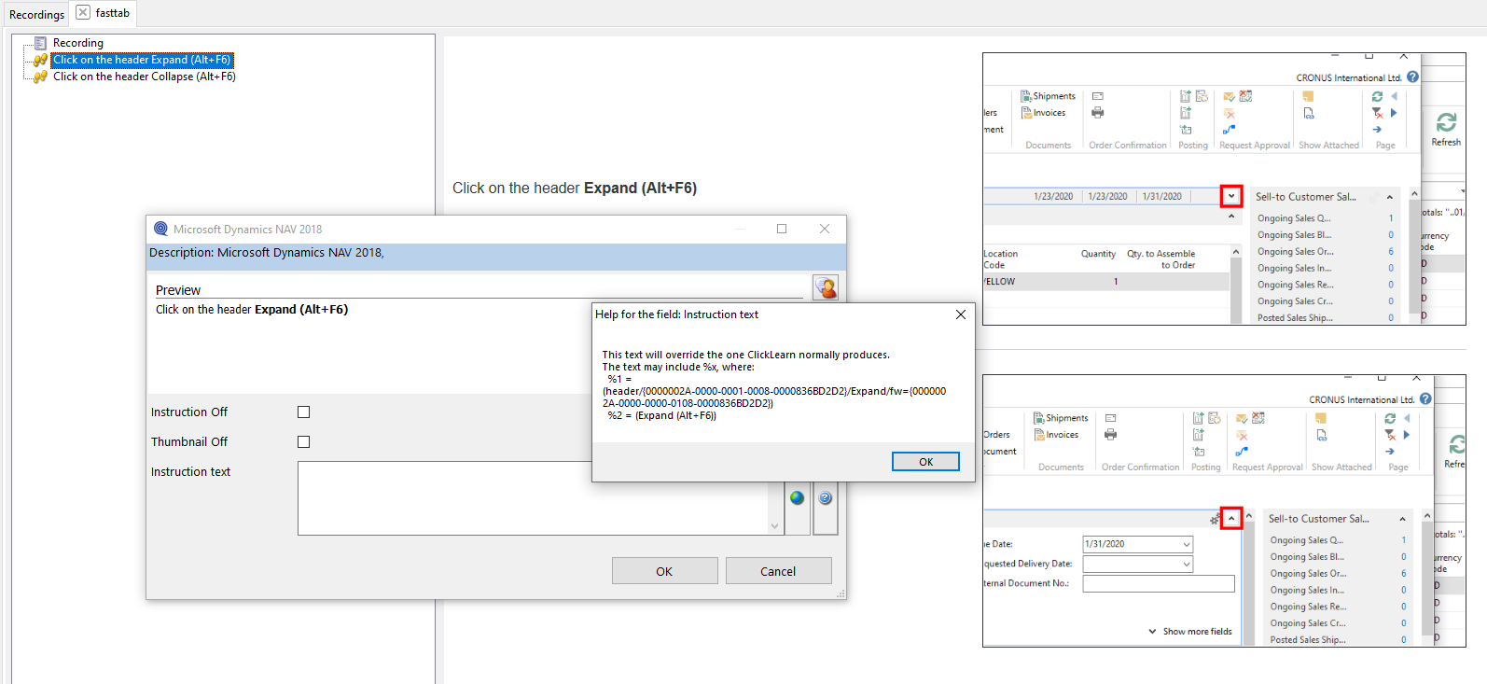Image resolution: width=1487 pixels, height=684 pixels.
Task: Open the screenshot thumbnail showing the YELLOW row
Action: (x=1224, y=188)
